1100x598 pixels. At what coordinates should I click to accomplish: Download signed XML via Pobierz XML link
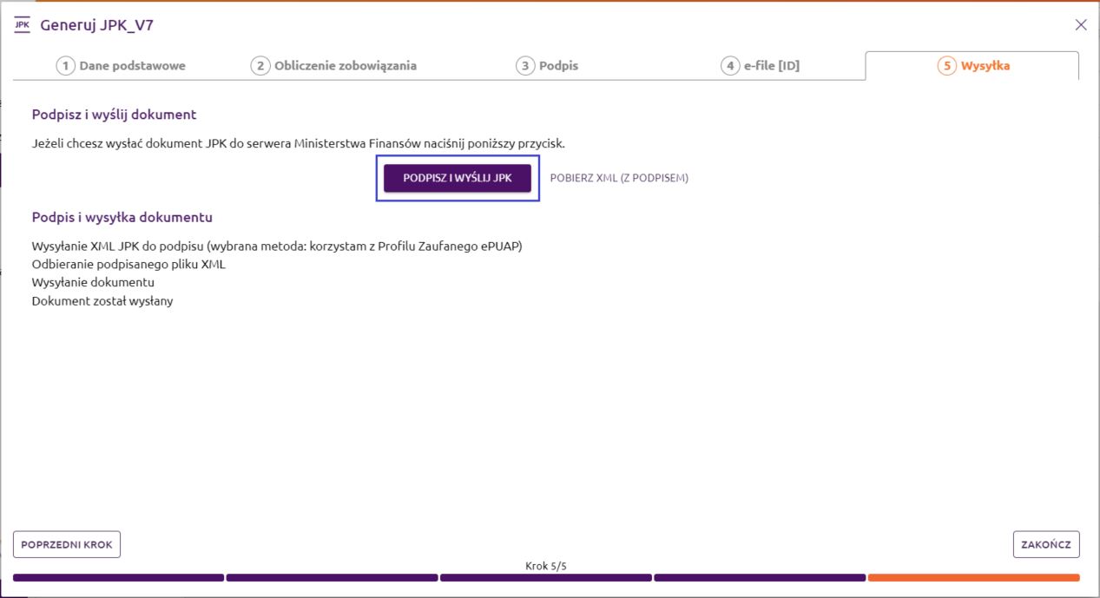(619, 178)
